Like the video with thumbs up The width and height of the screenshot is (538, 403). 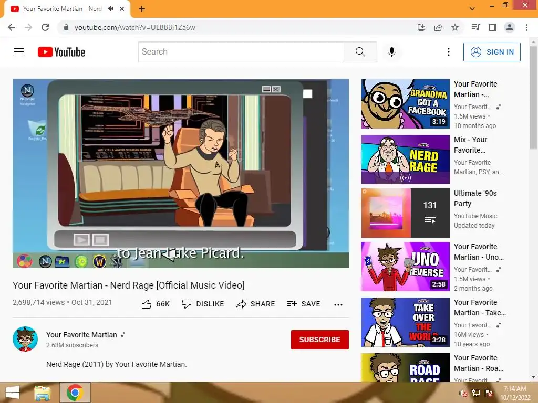coord(156,304)
